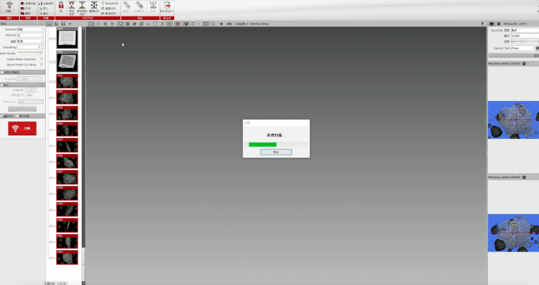Click the rectangle selection icon in viewport toolbar

(155, 24)
